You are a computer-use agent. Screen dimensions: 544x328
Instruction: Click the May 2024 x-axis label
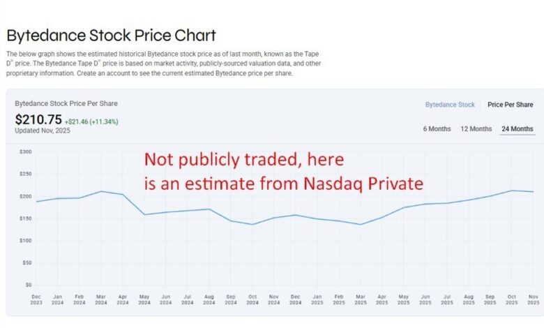(144, 299)
